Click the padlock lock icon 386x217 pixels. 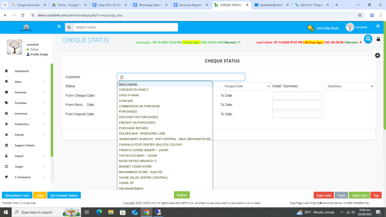(x=378, y=39)
